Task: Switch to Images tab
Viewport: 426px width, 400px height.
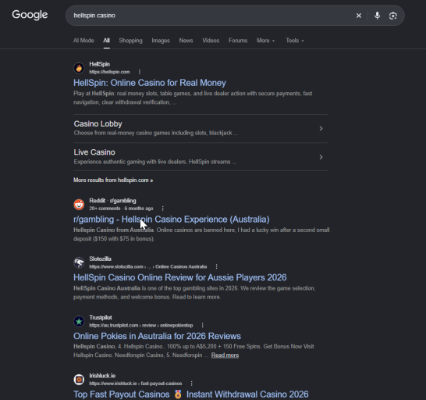Action: point(161,41)
